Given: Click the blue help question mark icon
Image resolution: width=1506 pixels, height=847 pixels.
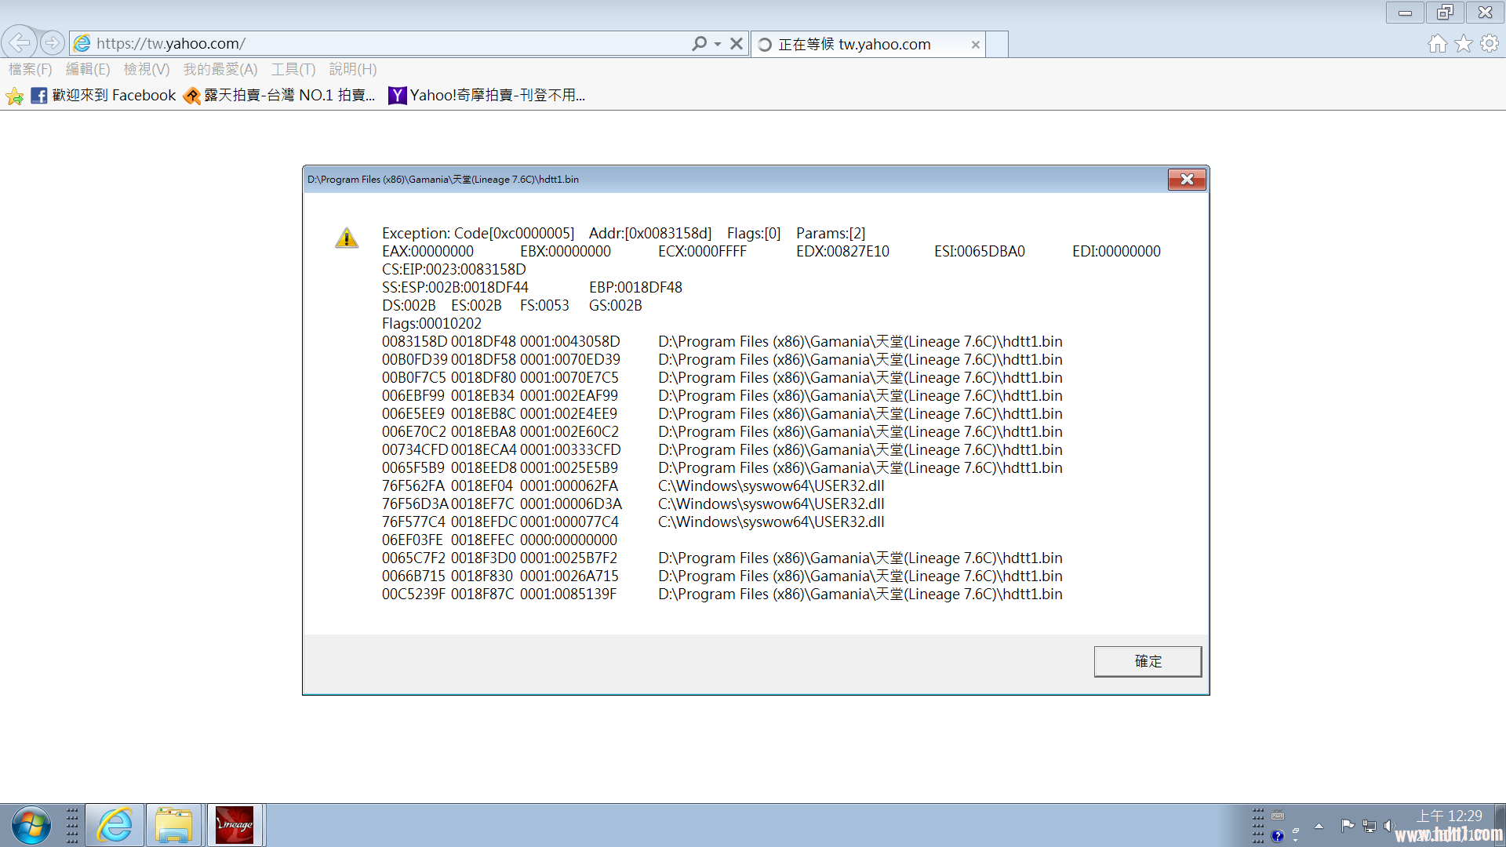Looking at the screenshot, I should 1278,836.
